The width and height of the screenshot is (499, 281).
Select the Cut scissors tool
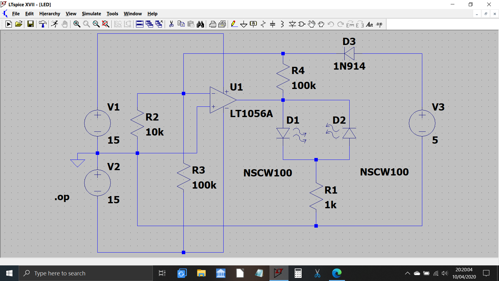171,24
